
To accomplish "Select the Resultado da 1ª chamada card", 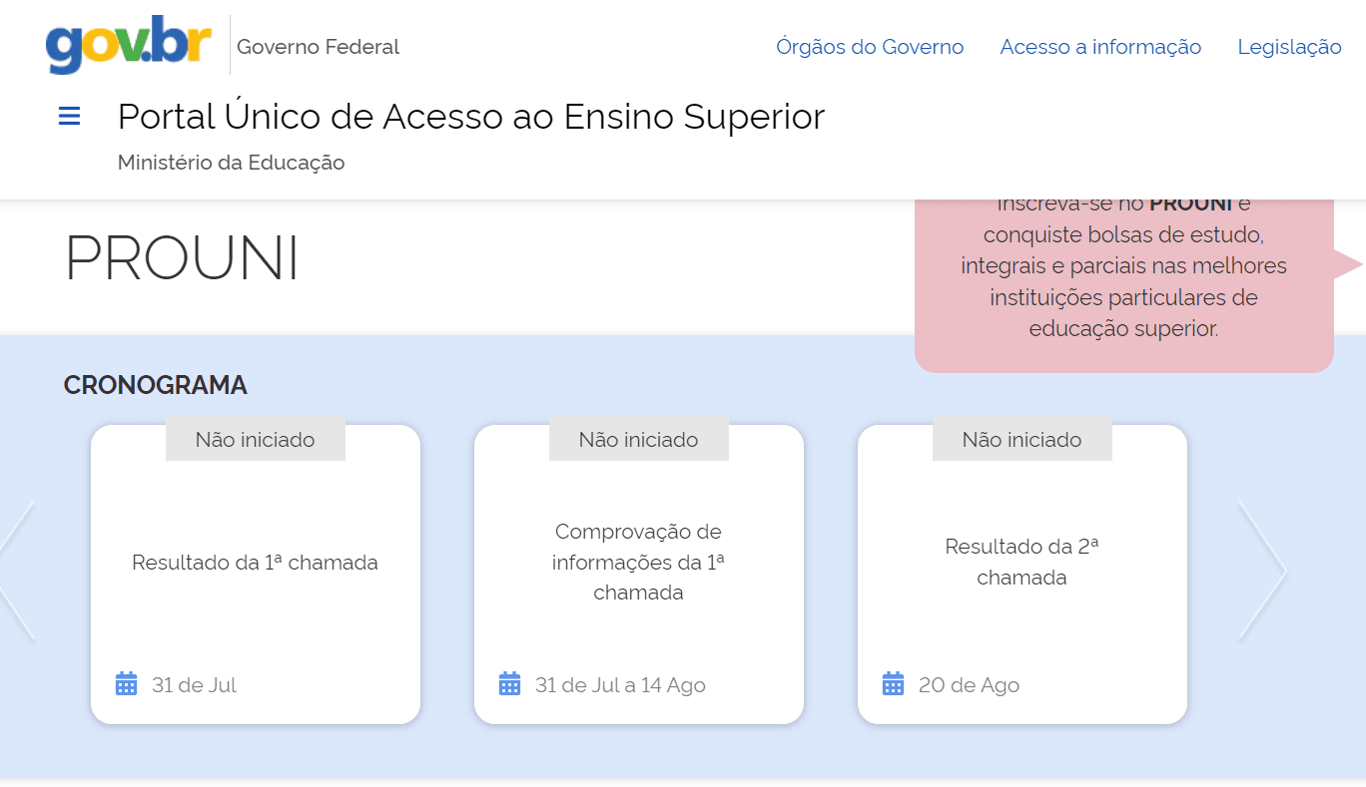I will tap(256, 575).
